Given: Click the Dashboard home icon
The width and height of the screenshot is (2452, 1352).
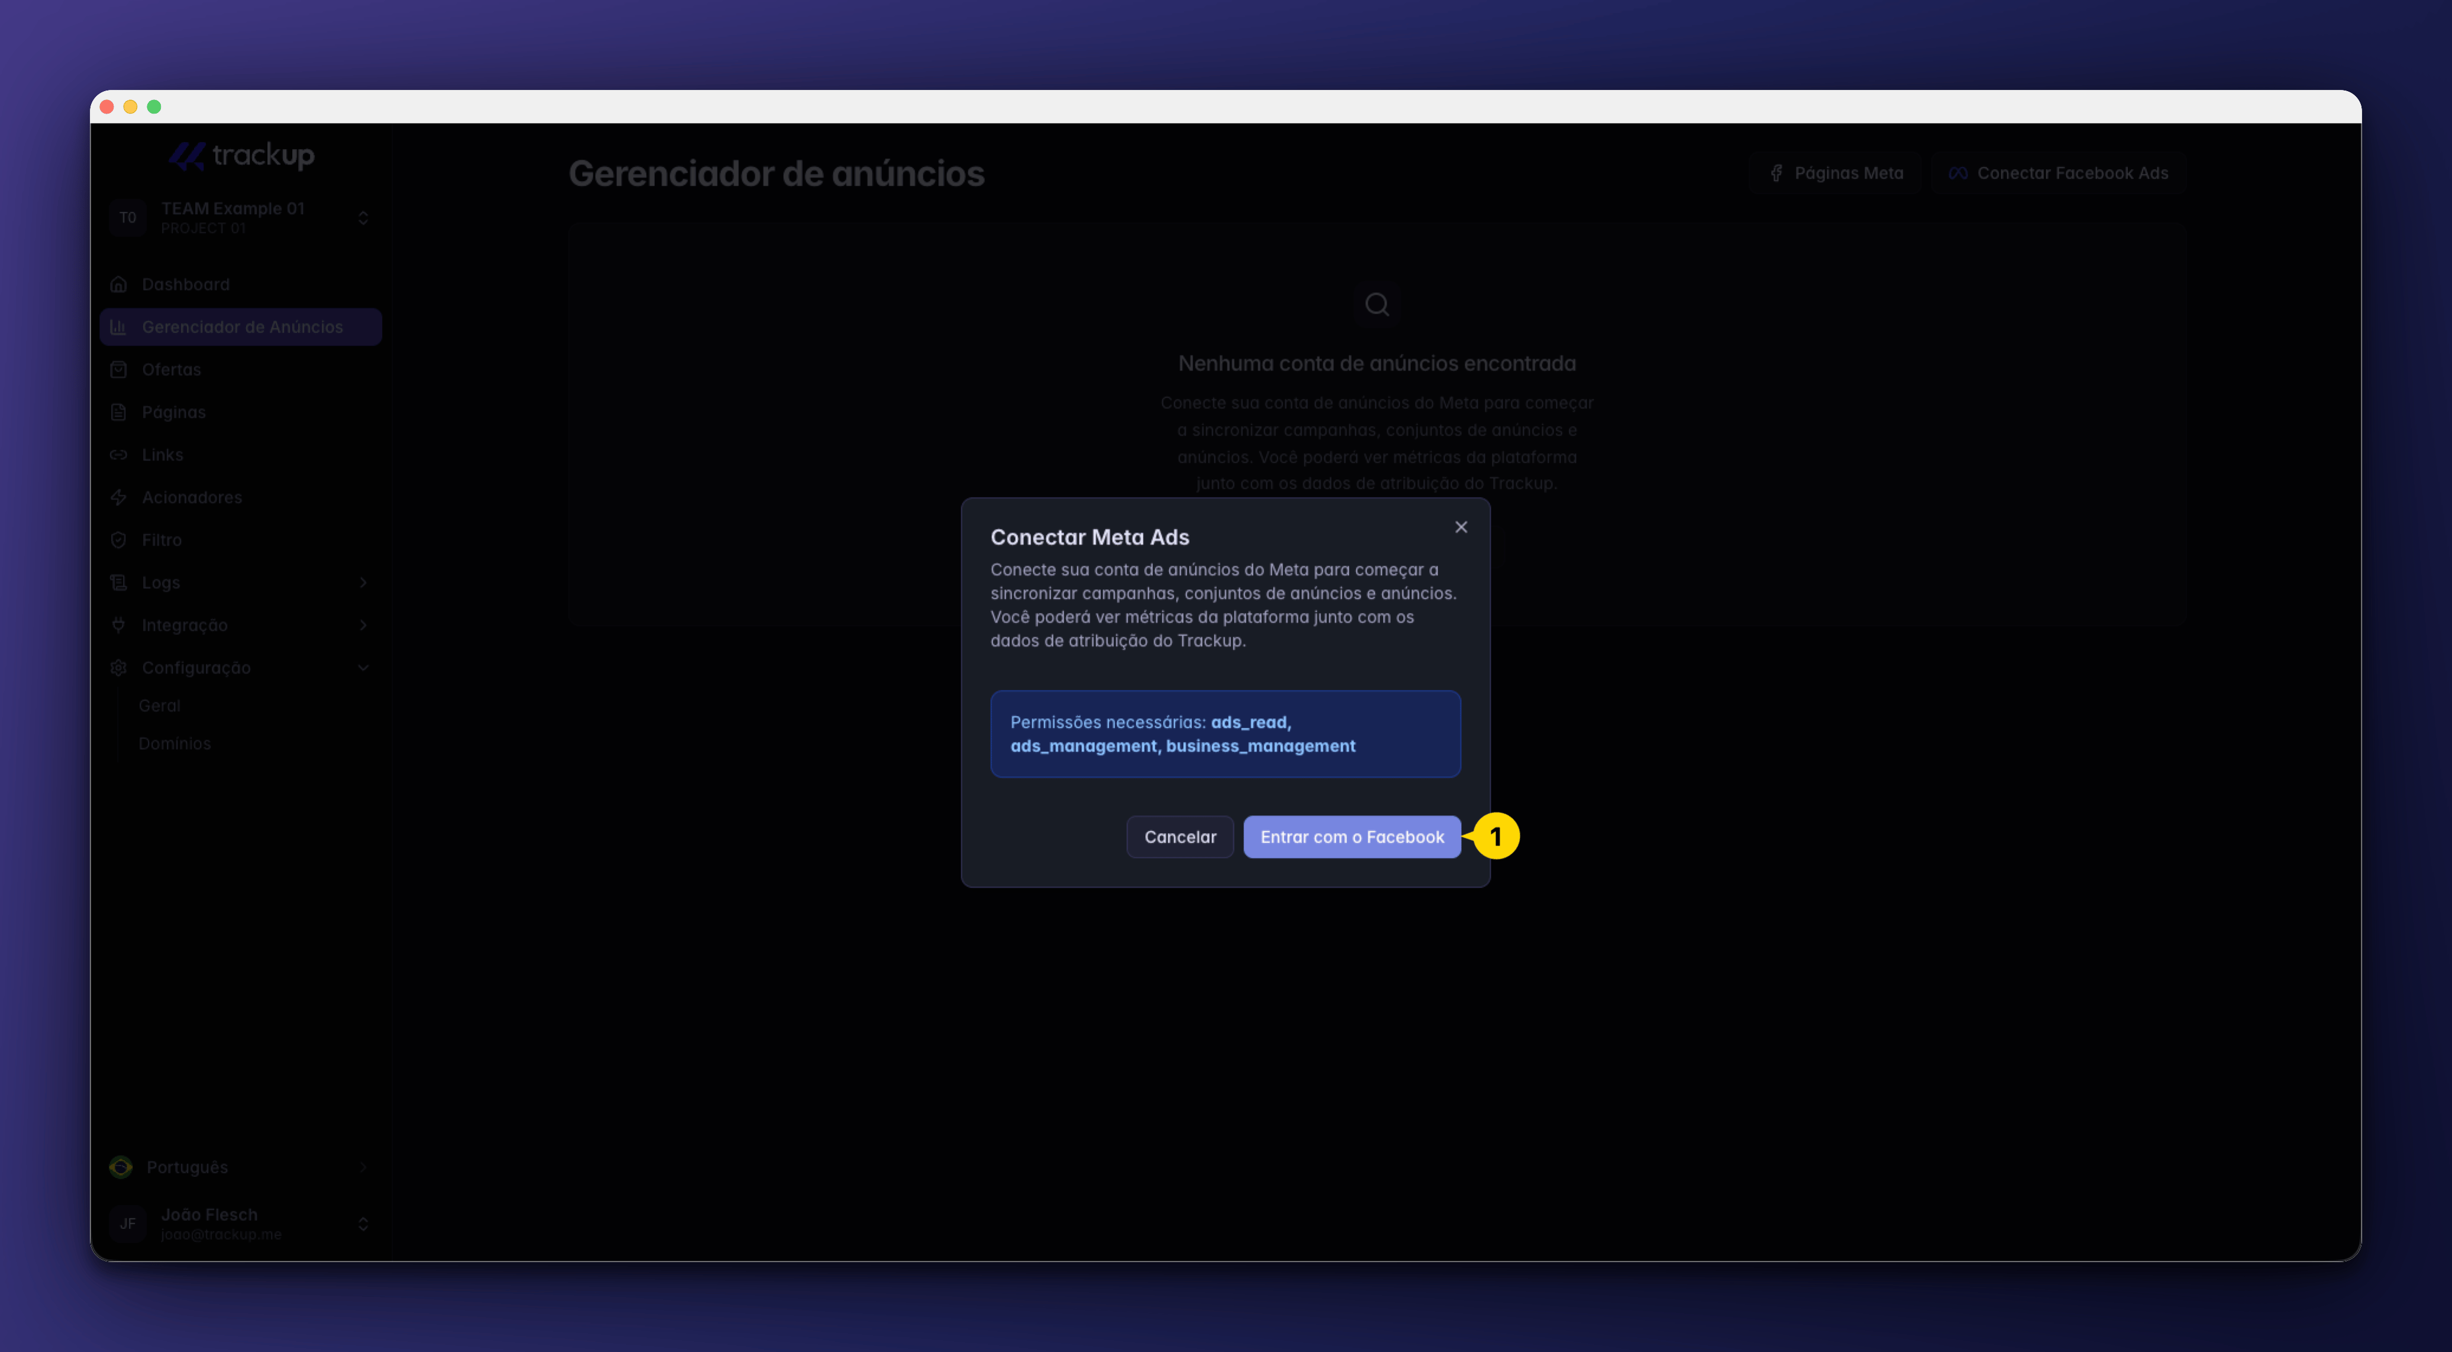Looking at the screenshot, I should [119, 284].
